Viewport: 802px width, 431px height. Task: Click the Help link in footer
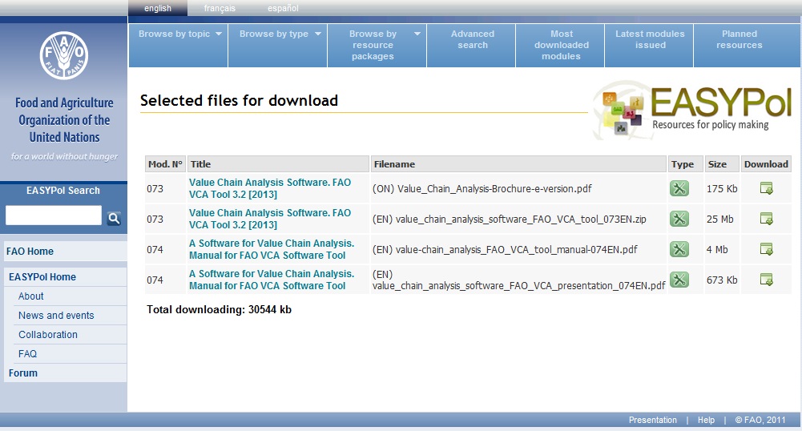tap(706, 420)
